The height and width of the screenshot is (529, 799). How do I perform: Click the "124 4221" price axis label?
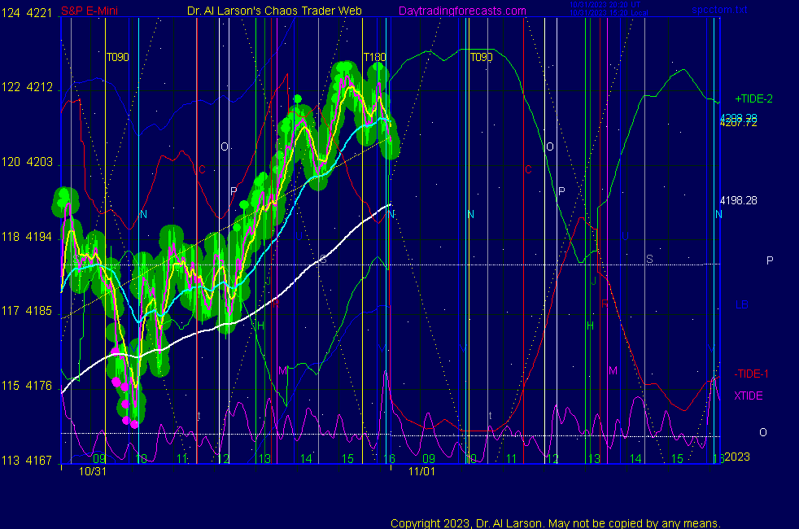coord(27,13)
